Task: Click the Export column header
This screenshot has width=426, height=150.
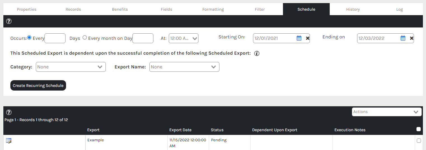Action: coord(93,130)
